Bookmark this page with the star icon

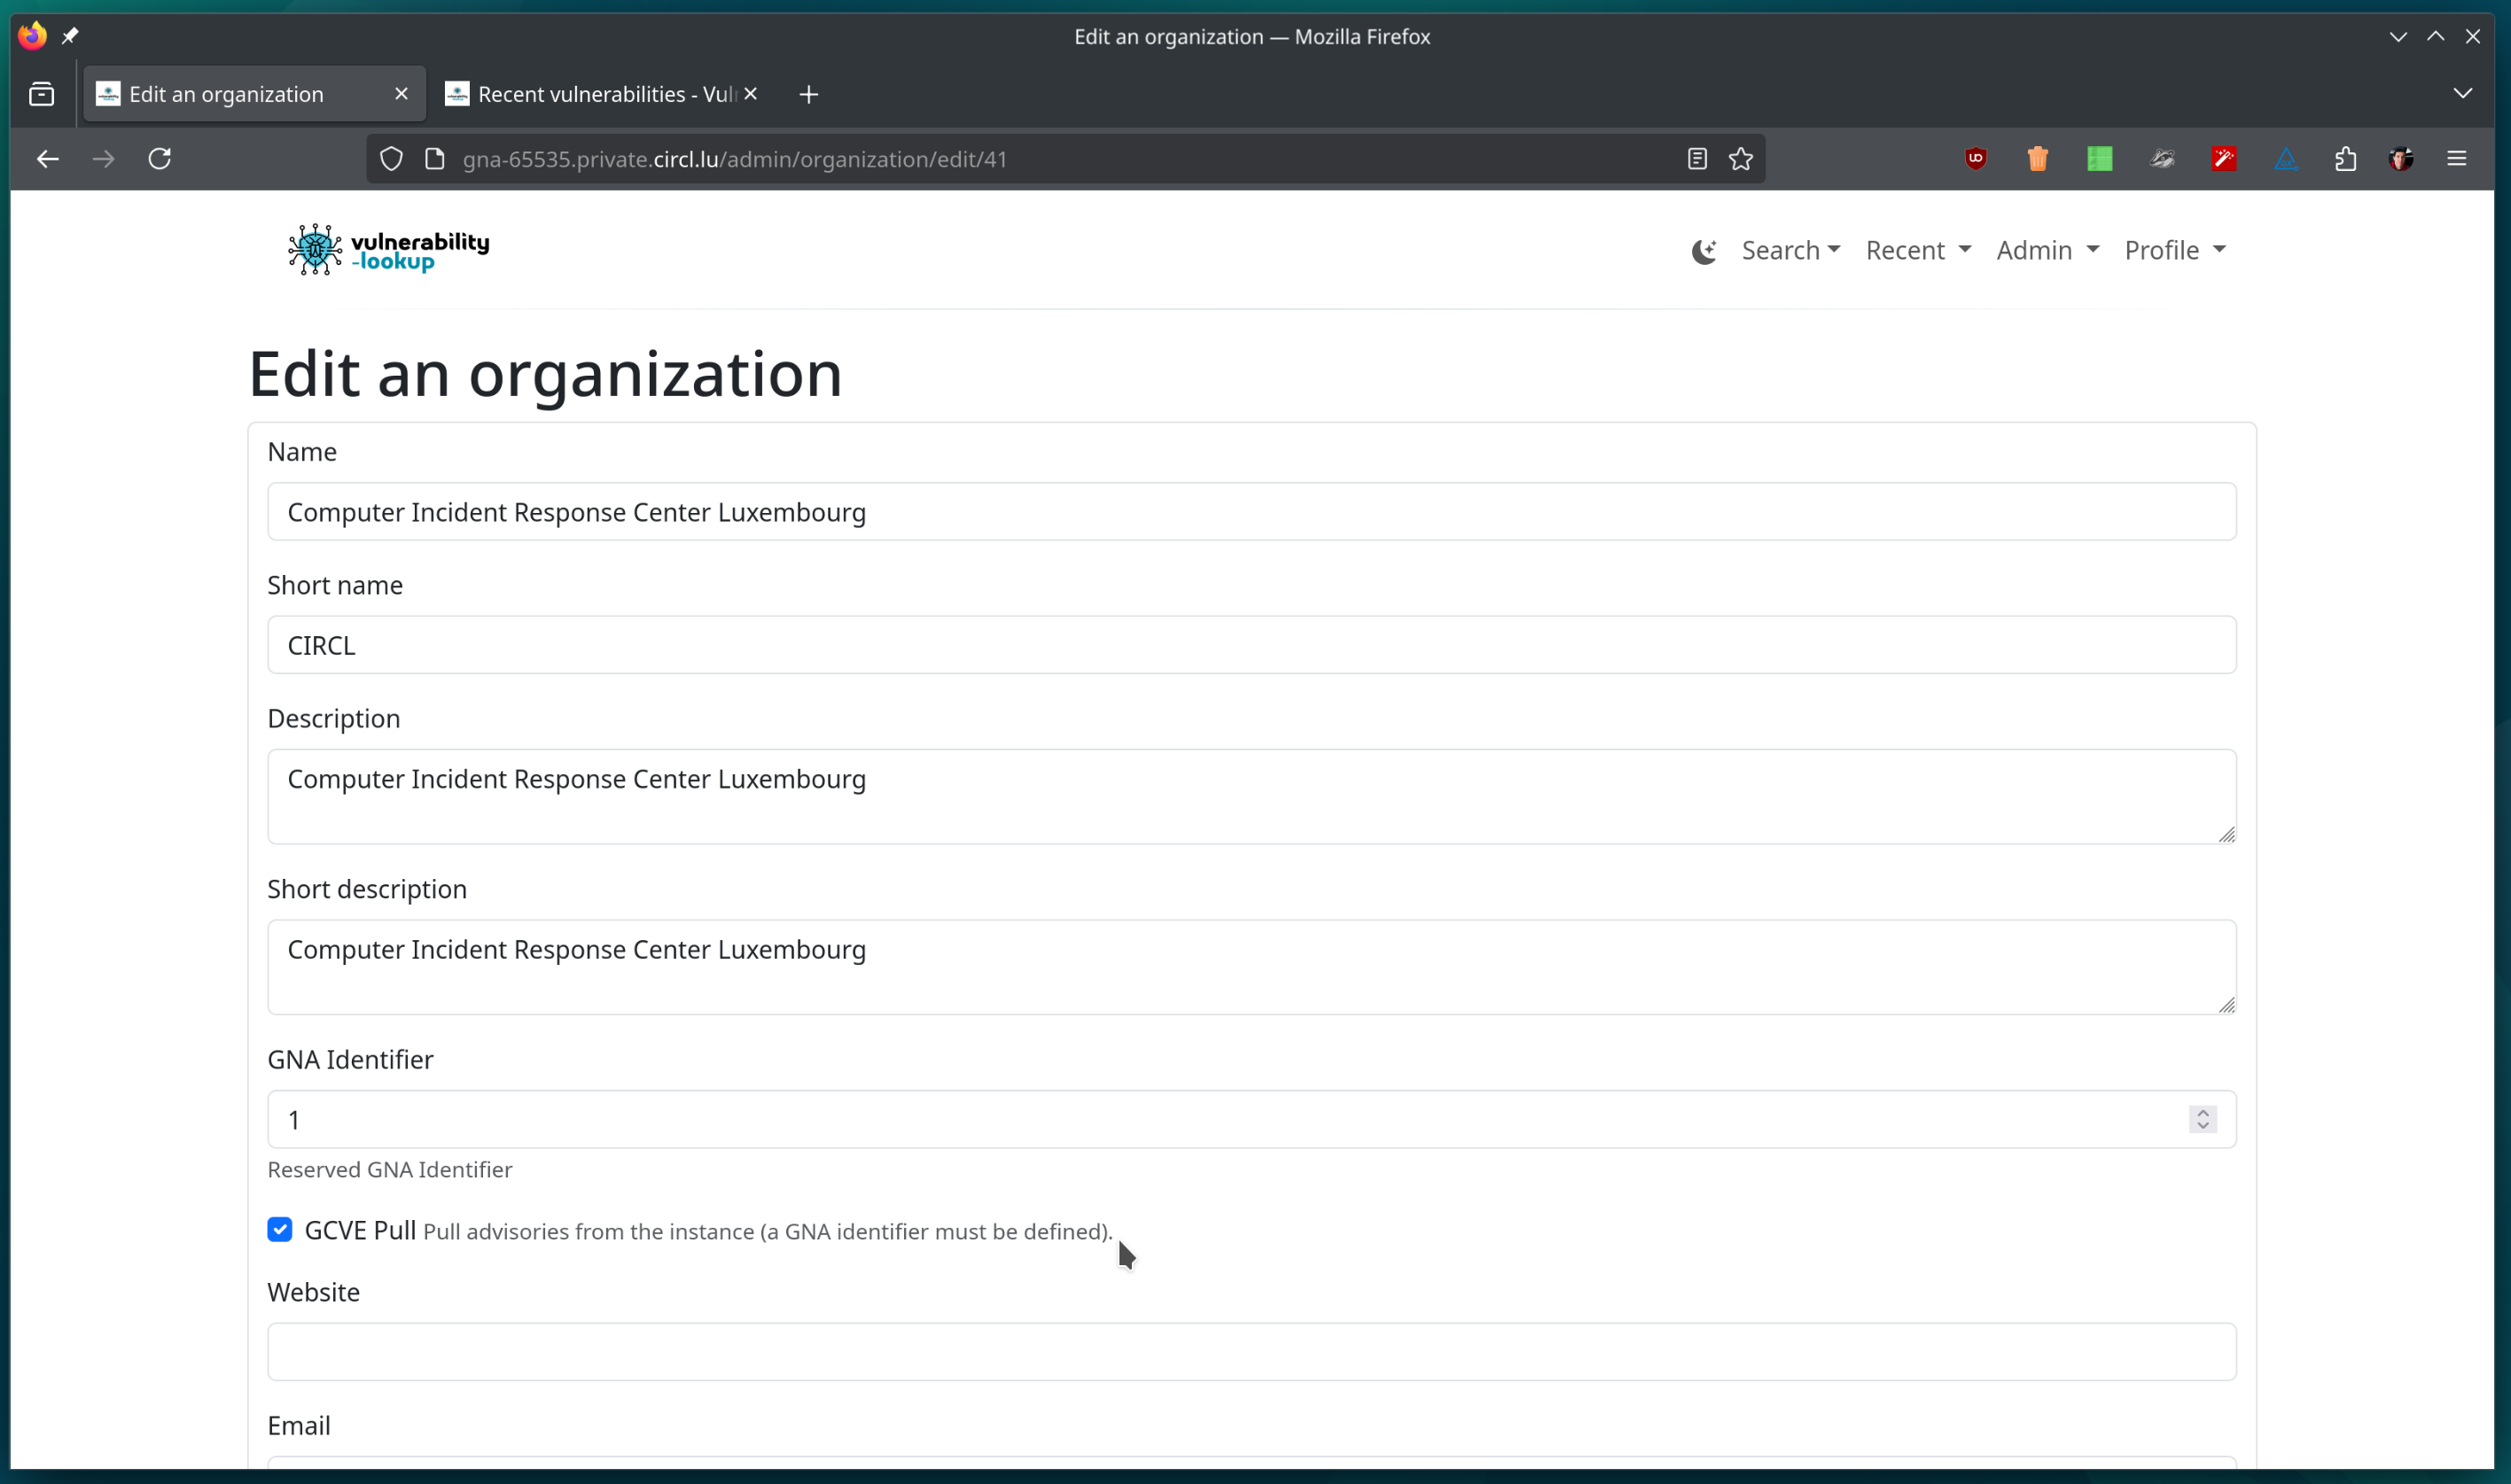pyautogui.click(x=1741, y=158)
